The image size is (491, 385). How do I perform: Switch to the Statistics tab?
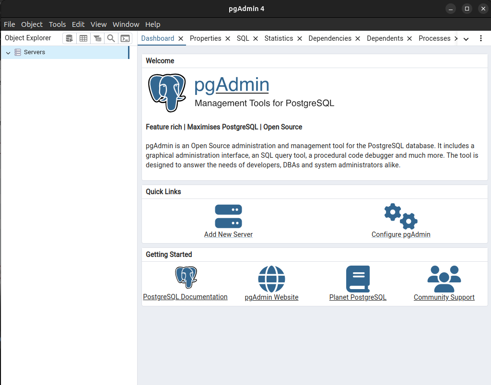click(279, 38)
